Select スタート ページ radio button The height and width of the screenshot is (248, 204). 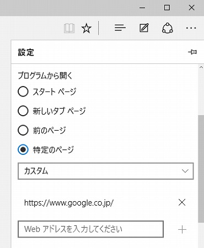tap(23, 91)
